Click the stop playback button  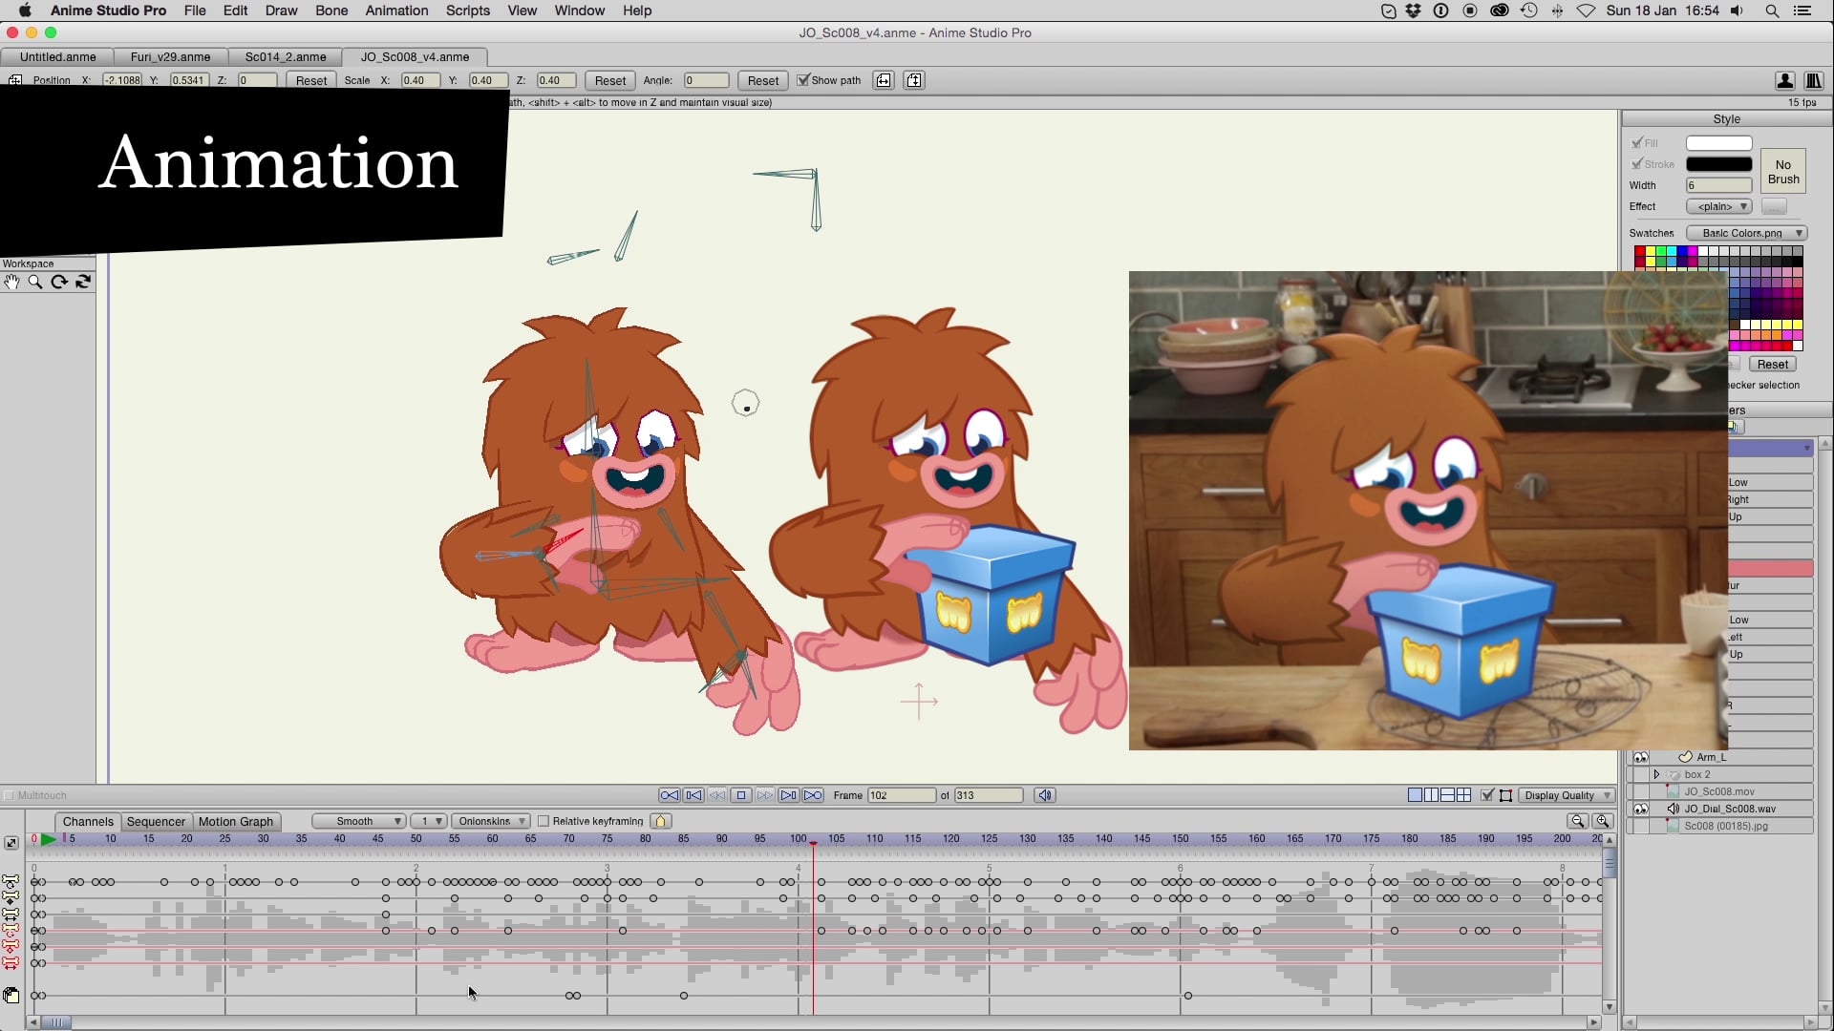[x=741, y=795]
